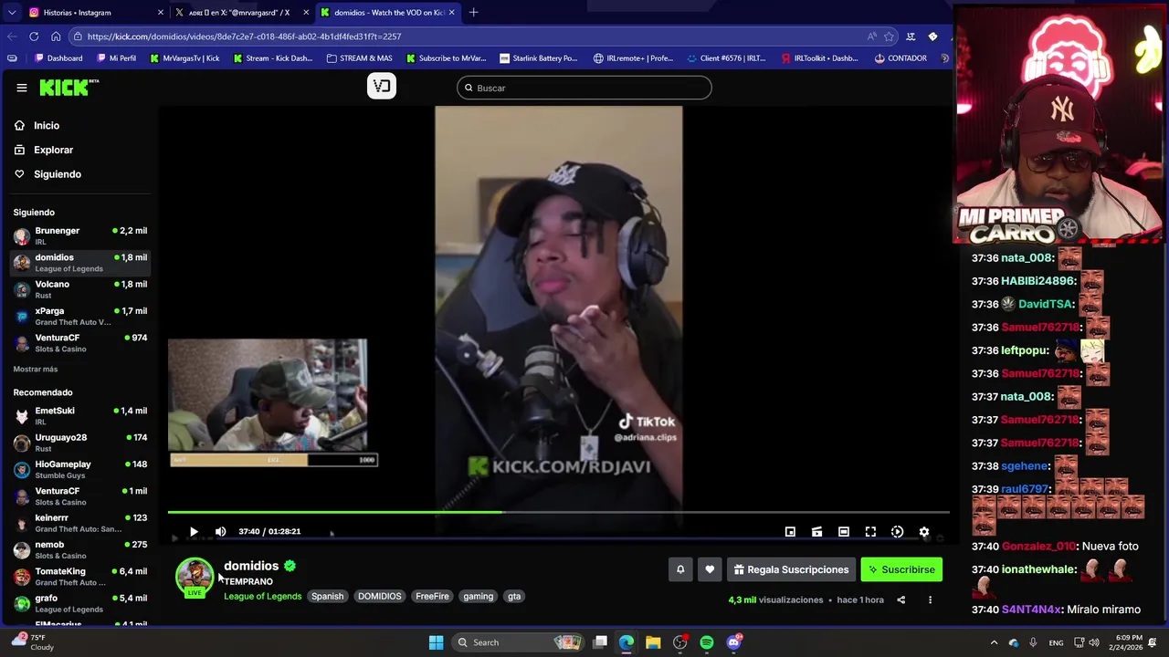The height and width of the screenshot is (657, 1169).
Task: Share the video
Action: point(900,600)
